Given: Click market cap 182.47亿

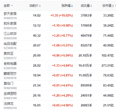Looking at the screenshot, I should coord(108,56).
